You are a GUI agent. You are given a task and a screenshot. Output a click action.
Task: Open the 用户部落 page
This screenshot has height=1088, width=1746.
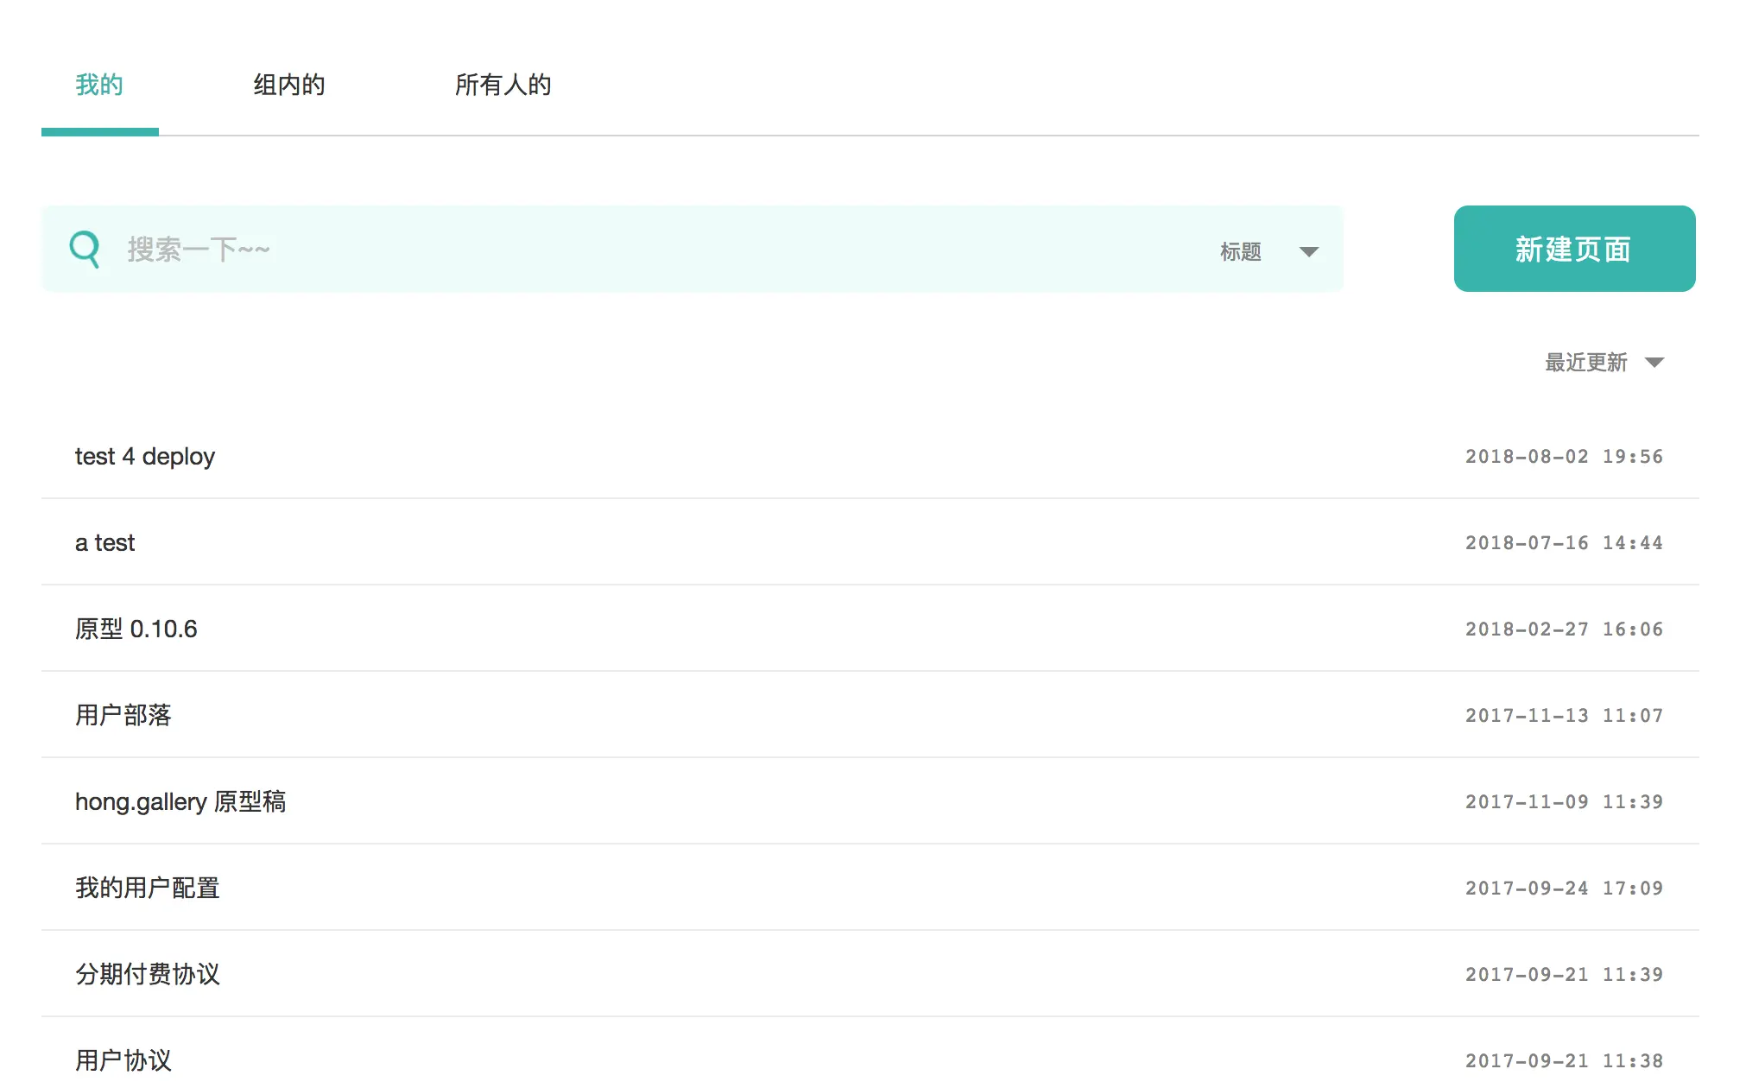coord(123,715)
